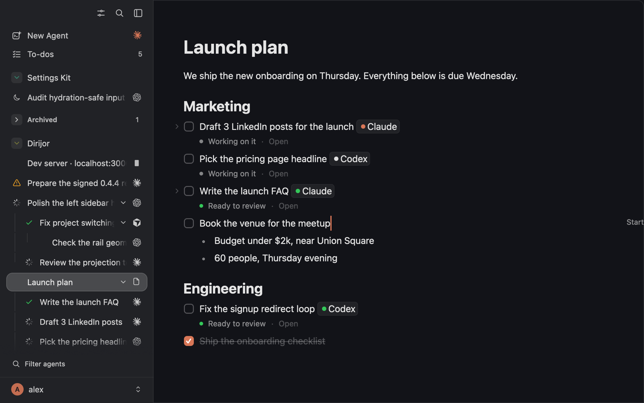
Task: Click the Codex icon on Audit hydration-safe row
Action: click(x=137, y=97)
